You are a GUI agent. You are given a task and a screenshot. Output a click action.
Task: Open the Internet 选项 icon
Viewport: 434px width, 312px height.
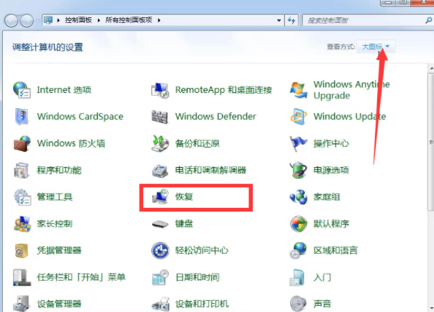click(22, 90)
